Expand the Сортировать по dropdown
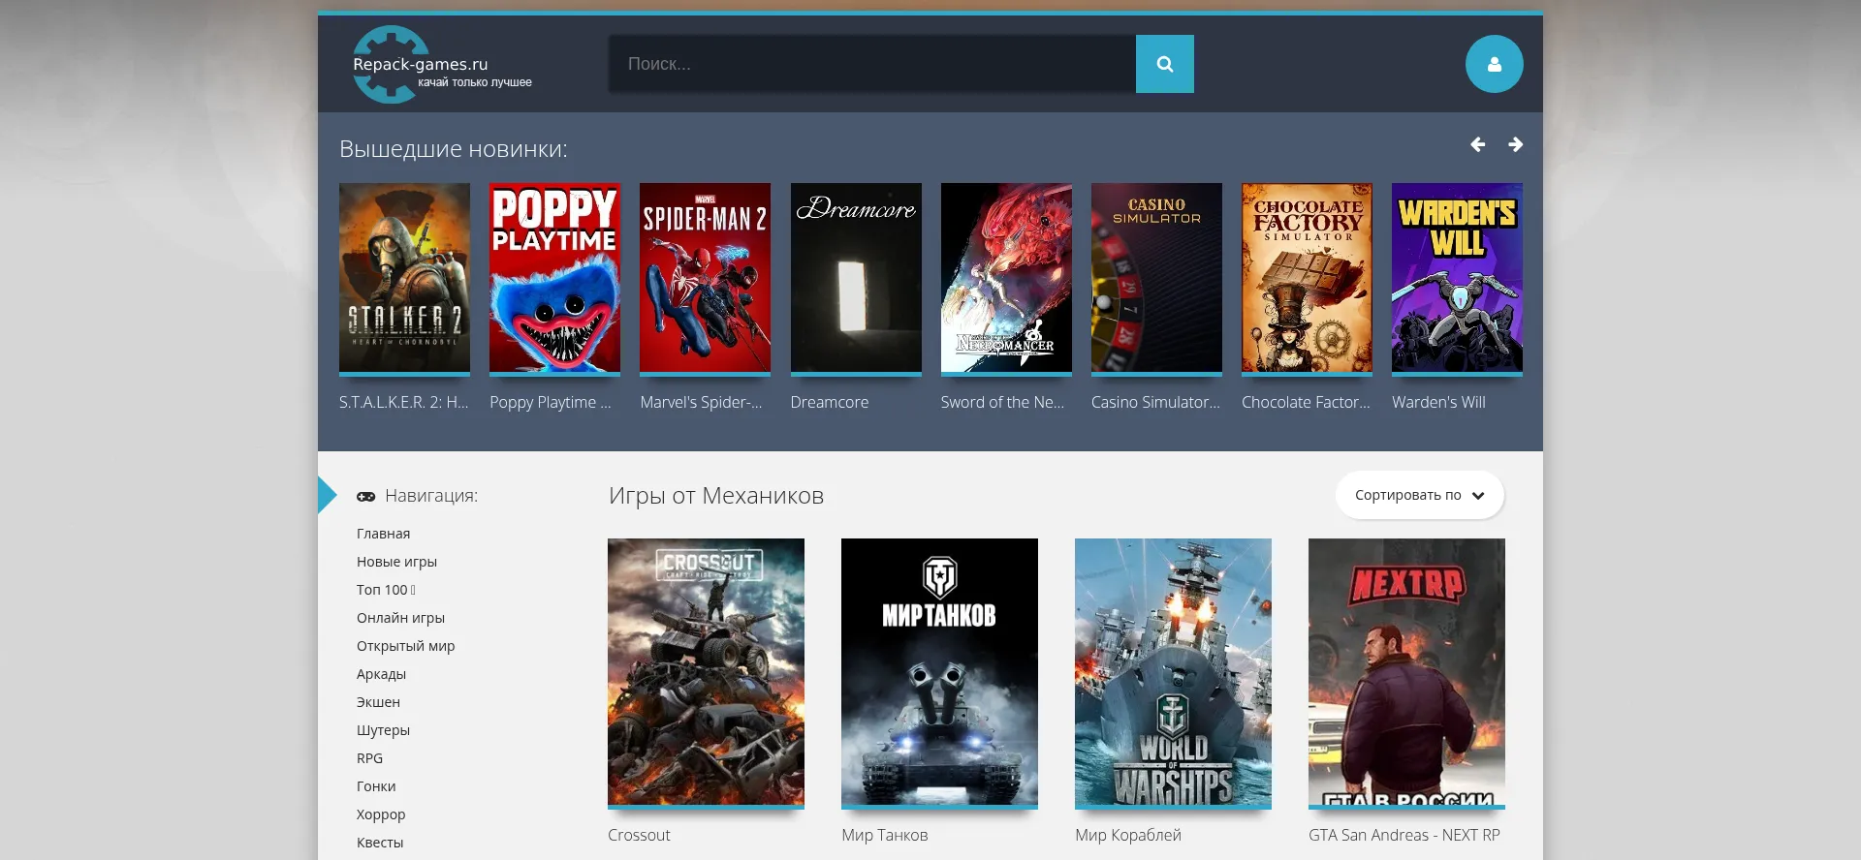The height and width of the screenshot is (860, 1861). (x=1419, y=495)
